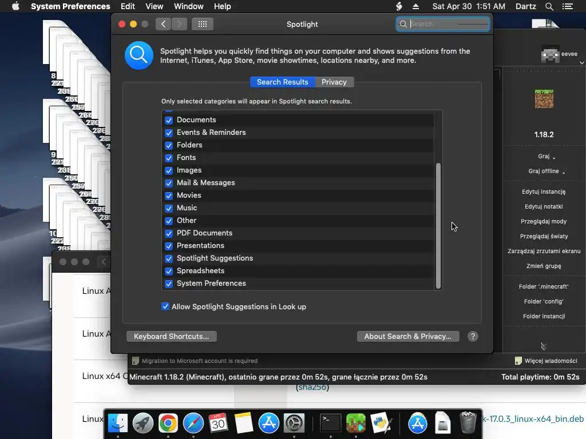This screenshot has height=439, width=586.
Task: Show all preferences grid button
Action: (x=203, y=24)
